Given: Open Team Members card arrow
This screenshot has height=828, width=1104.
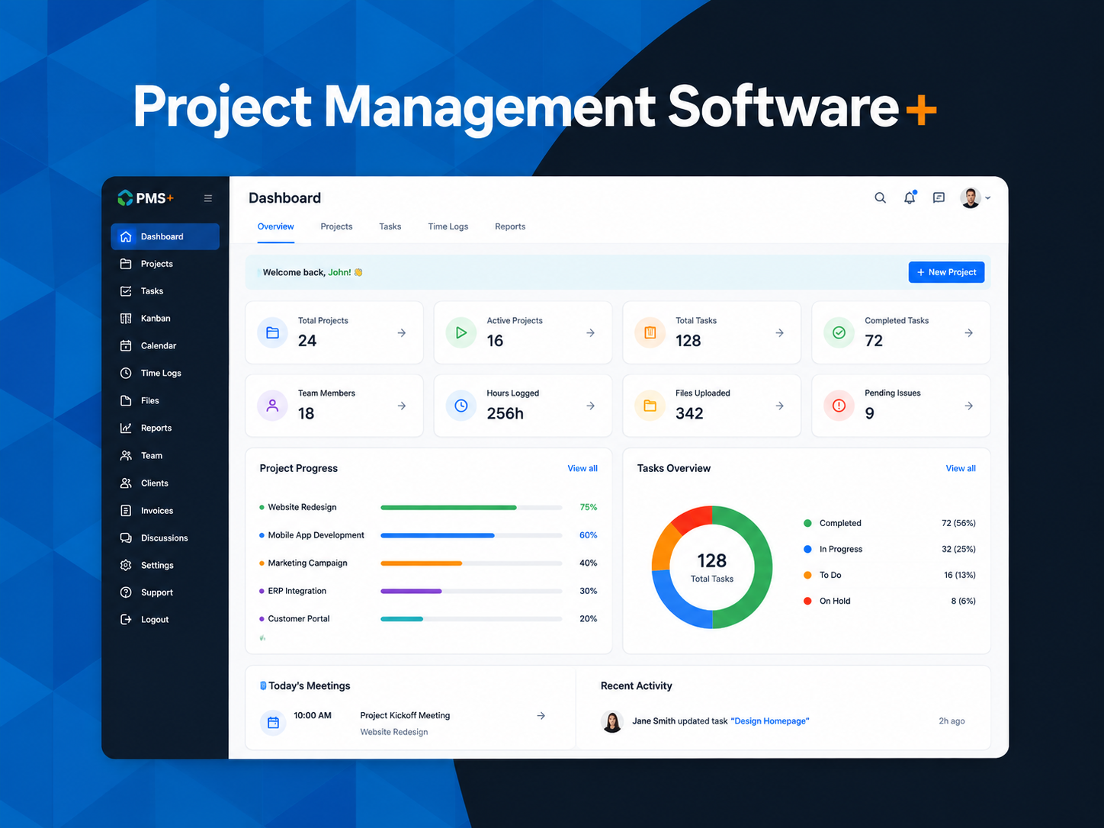Looking at the screenshot, I should point(402,406).
